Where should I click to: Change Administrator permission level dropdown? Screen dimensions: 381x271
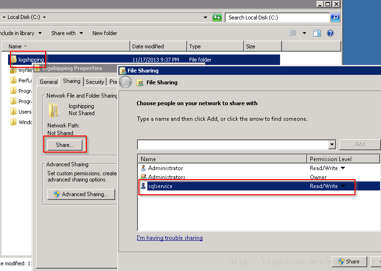(x=343, y=168)
